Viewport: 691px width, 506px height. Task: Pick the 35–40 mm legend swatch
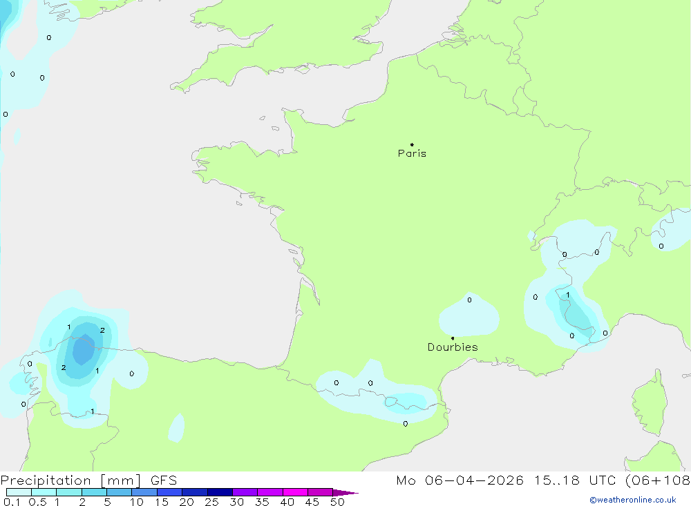point(269,492)
